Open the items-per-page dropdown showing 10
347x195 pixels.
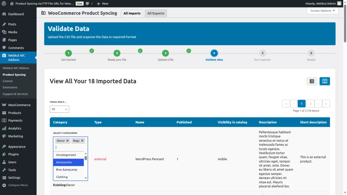[59, 109]
